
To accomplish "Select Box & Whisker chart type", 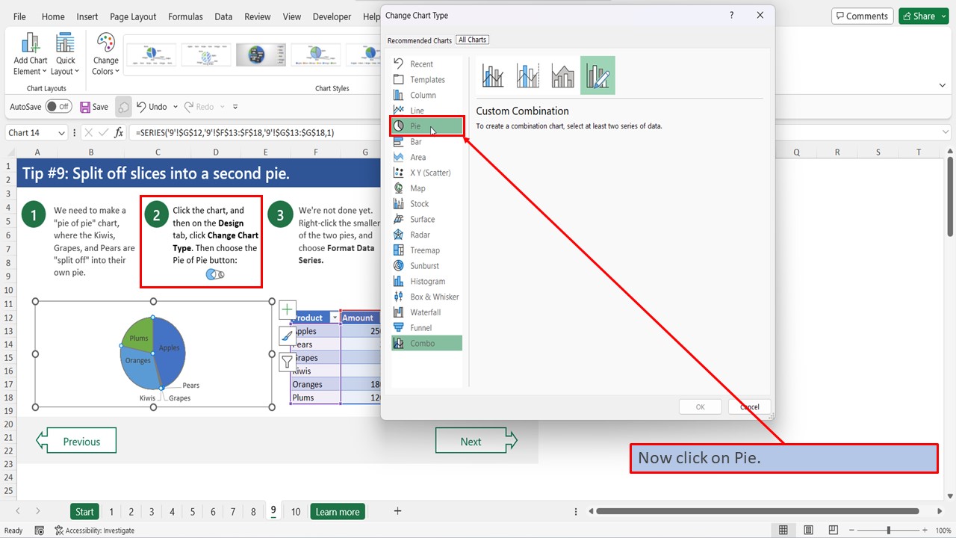I will click(426, 297).
